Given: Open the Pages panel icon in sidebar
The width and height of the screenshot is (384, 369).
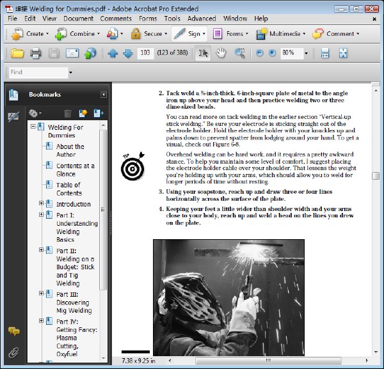Looking at the screenshot, I should (x=13, y=95).
